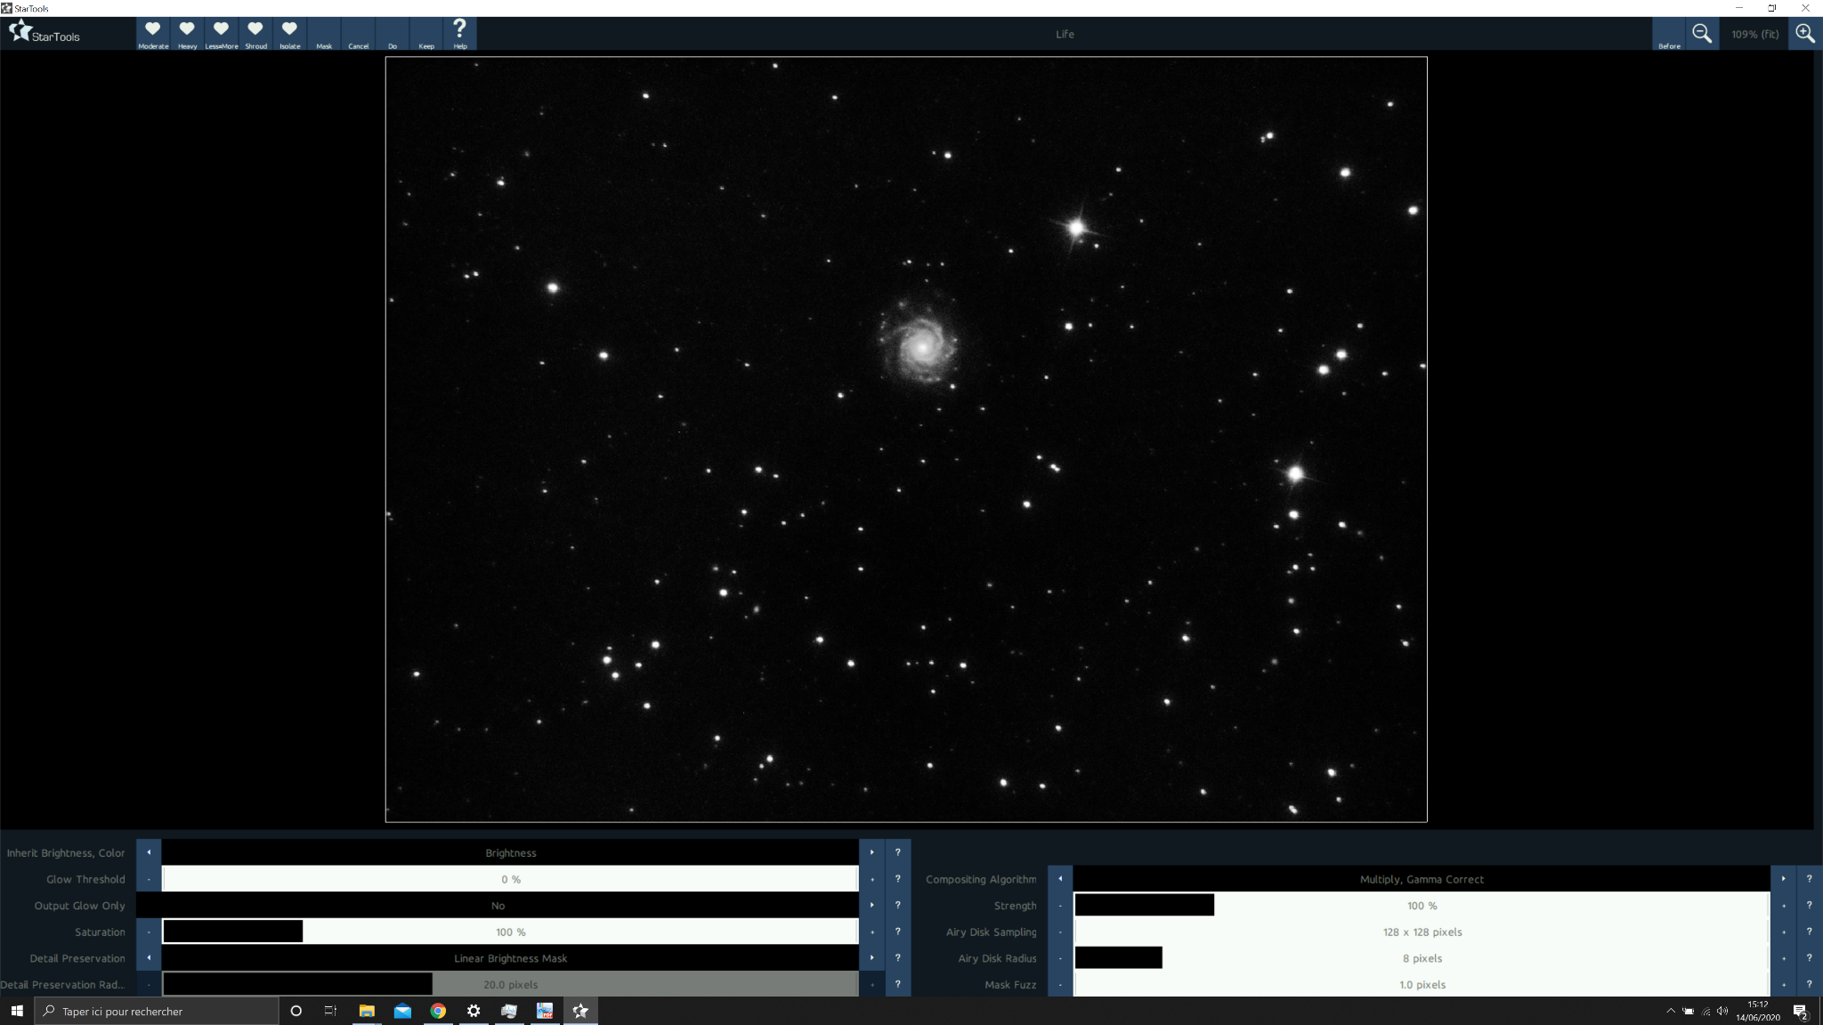Screen dimensions: 1823x1025
Task: Increase Airy Disk Radius value
Action: 1783,958
